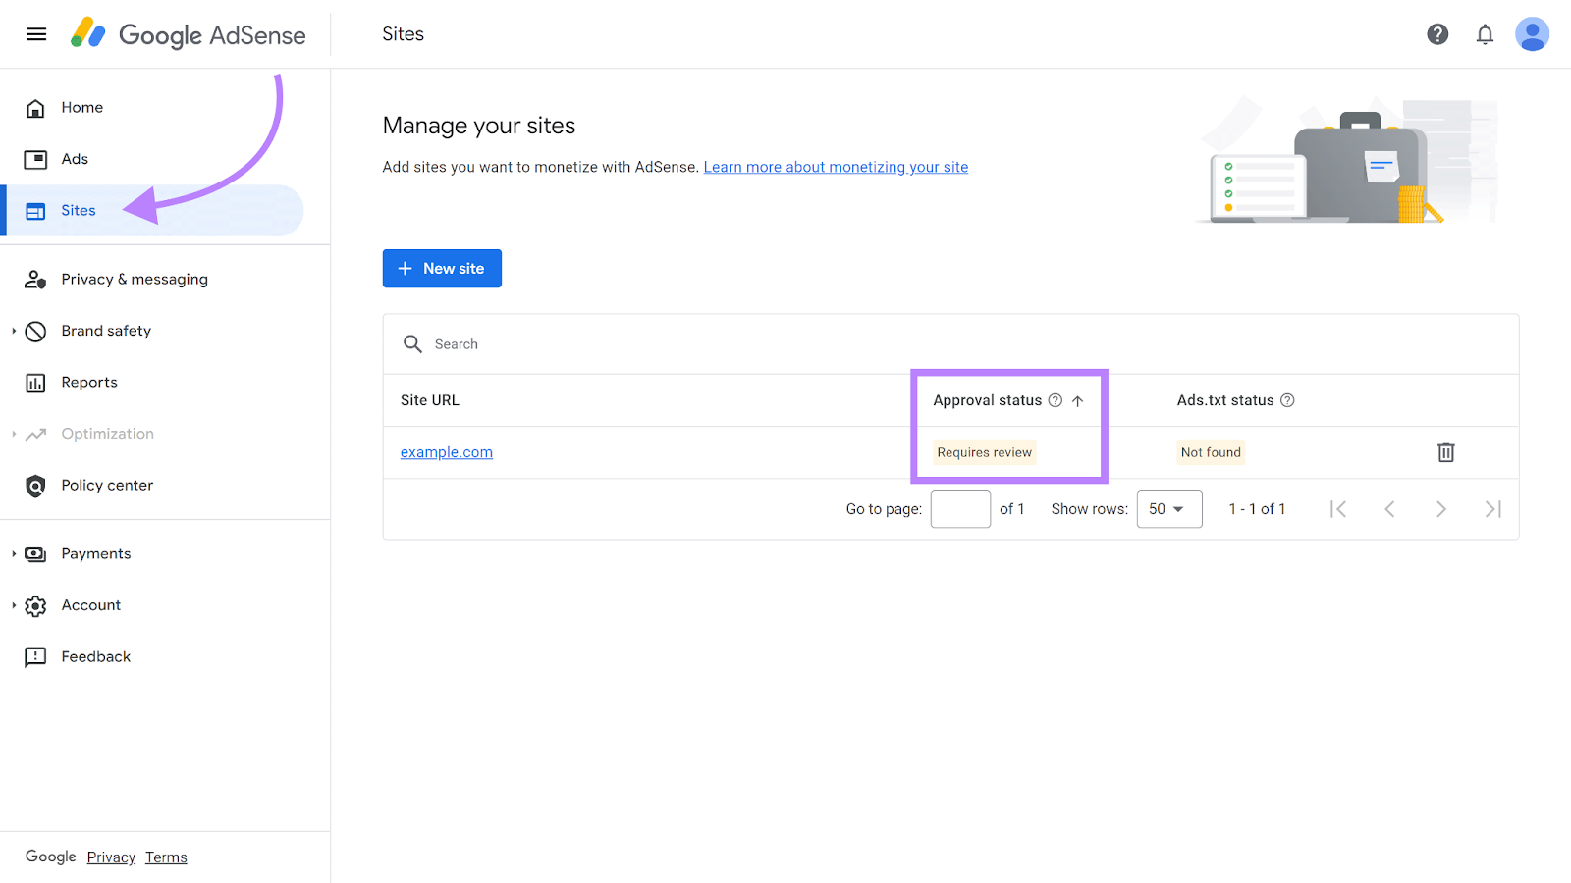Open the notifications bell icon
Screen dimensions: 1571x883
pos(1485,33)
